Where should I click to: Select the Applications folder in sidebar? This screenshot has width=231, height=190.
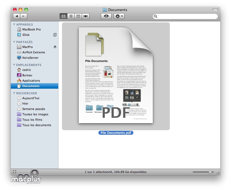tap(31, 81)
